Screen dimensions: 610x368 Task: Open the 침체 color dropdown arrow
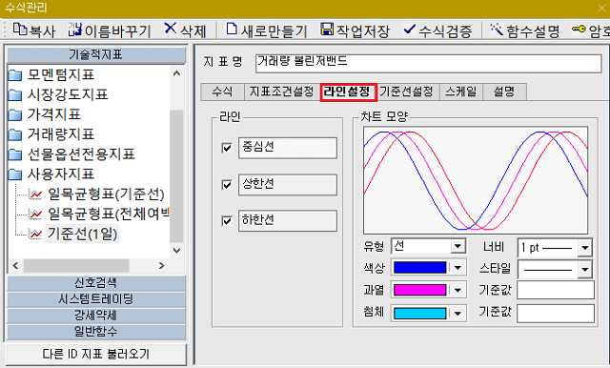pos(457,313)
